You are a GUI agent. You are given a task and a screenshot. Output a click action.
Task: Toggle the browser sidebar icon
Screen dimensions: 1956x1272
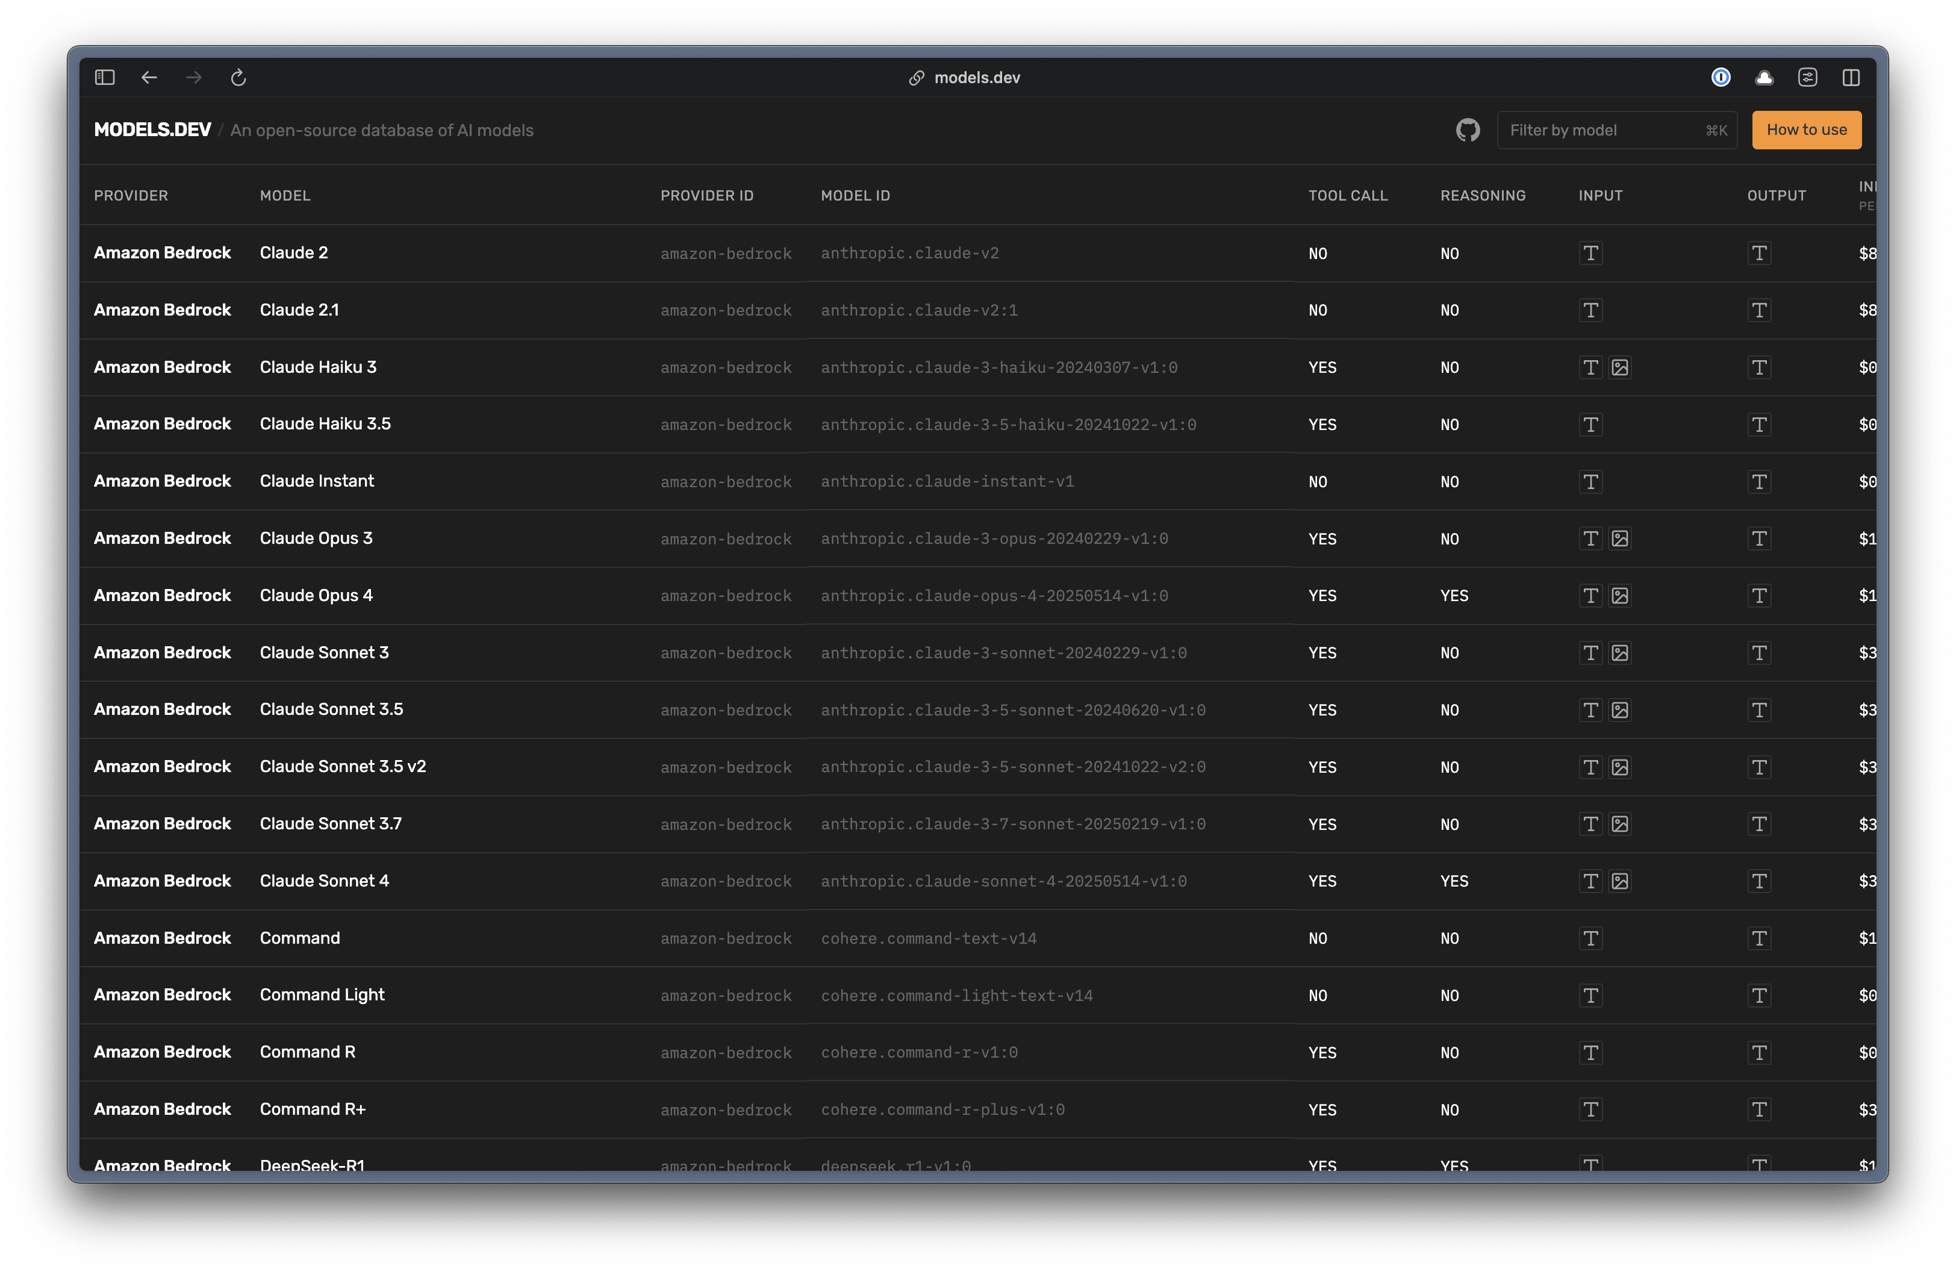click(104, 77)
